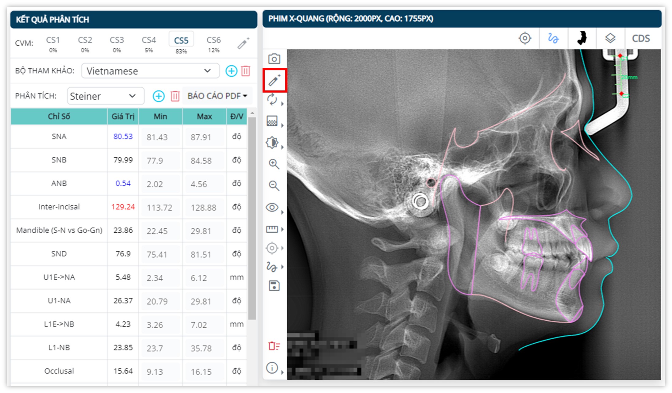The height and width of the screenshot is (393, 672).
Task: Expand the info submenu arrow
Action: coord(282,372)
